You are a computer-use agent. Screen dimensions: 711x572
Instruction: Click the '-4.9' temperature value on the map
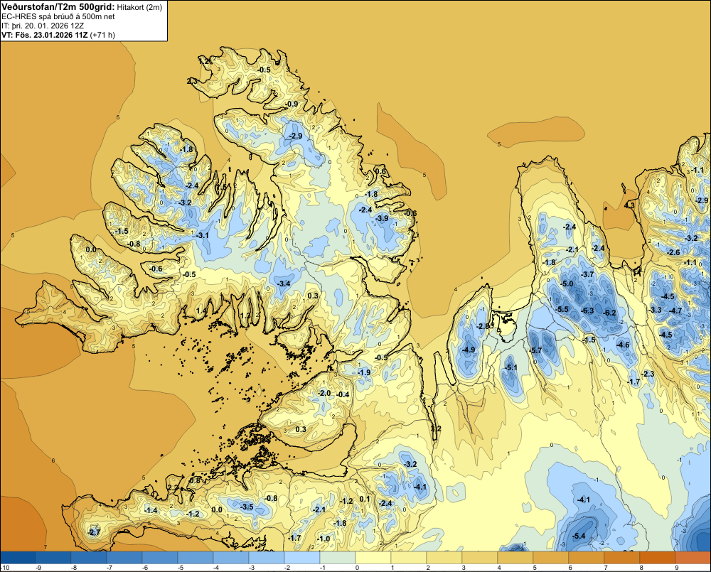tap(469, 350)
